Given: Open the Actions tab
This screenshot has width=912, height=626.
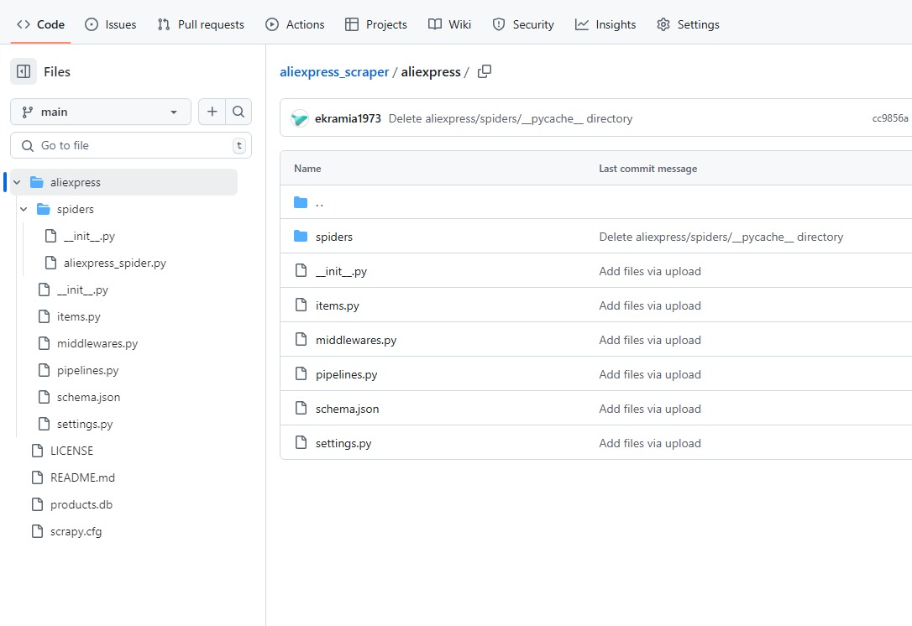Looking at the screenshot, I should click(x=295, y=24).
